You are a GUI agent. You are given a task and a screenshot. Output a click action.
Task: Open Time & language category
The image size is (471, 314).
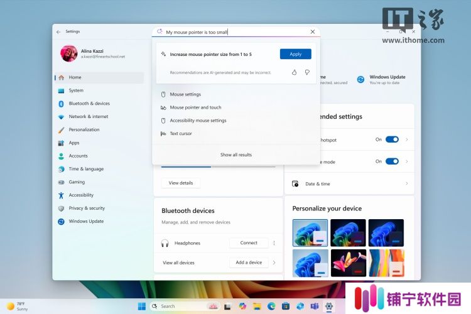pyautogui.click(x=99, y=169)
